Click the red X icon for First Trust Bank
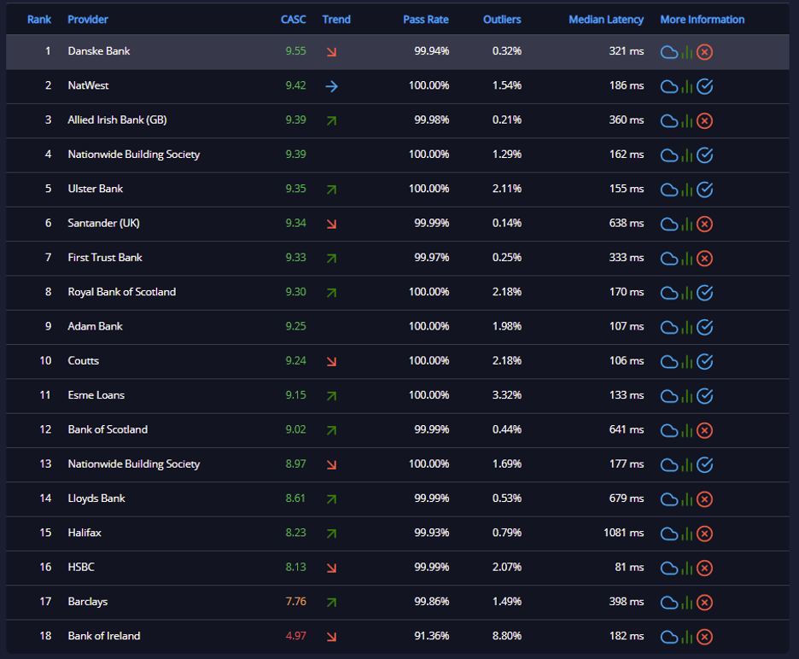Image resolution: width=799 pixels, height=659 pixels. click(x=704, y=259)
